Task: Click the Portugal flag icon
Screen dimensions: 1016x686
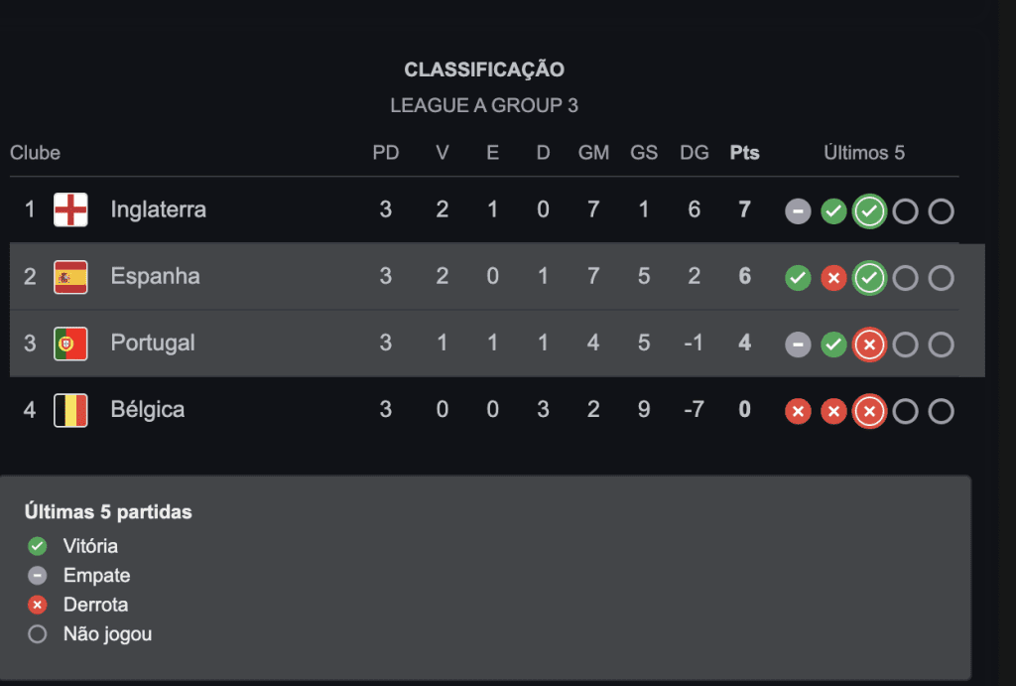Action: pos(70,343)
